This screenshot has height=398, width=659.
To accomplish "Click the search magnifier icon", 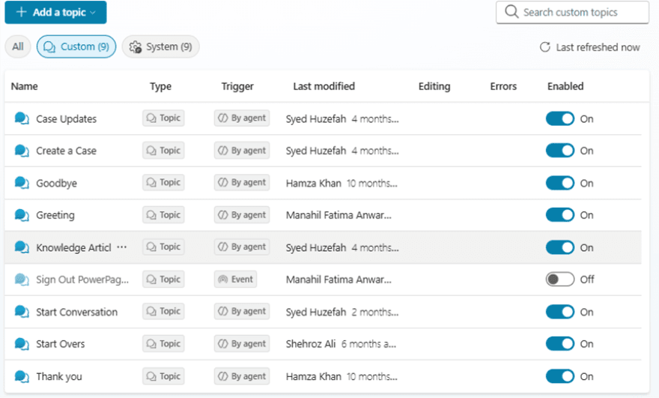I will 511,12.
